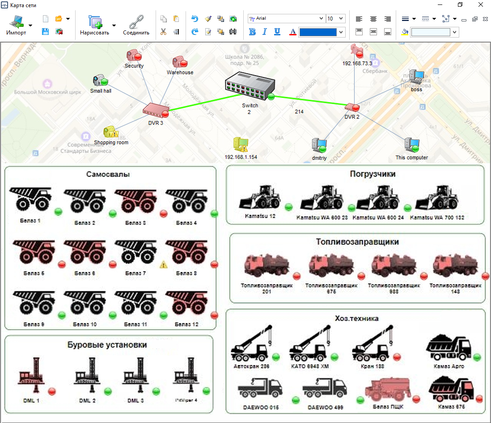Screen dimensions: 491x423
Task: Select the Switch 2 device icon
Action: [250, 86]
